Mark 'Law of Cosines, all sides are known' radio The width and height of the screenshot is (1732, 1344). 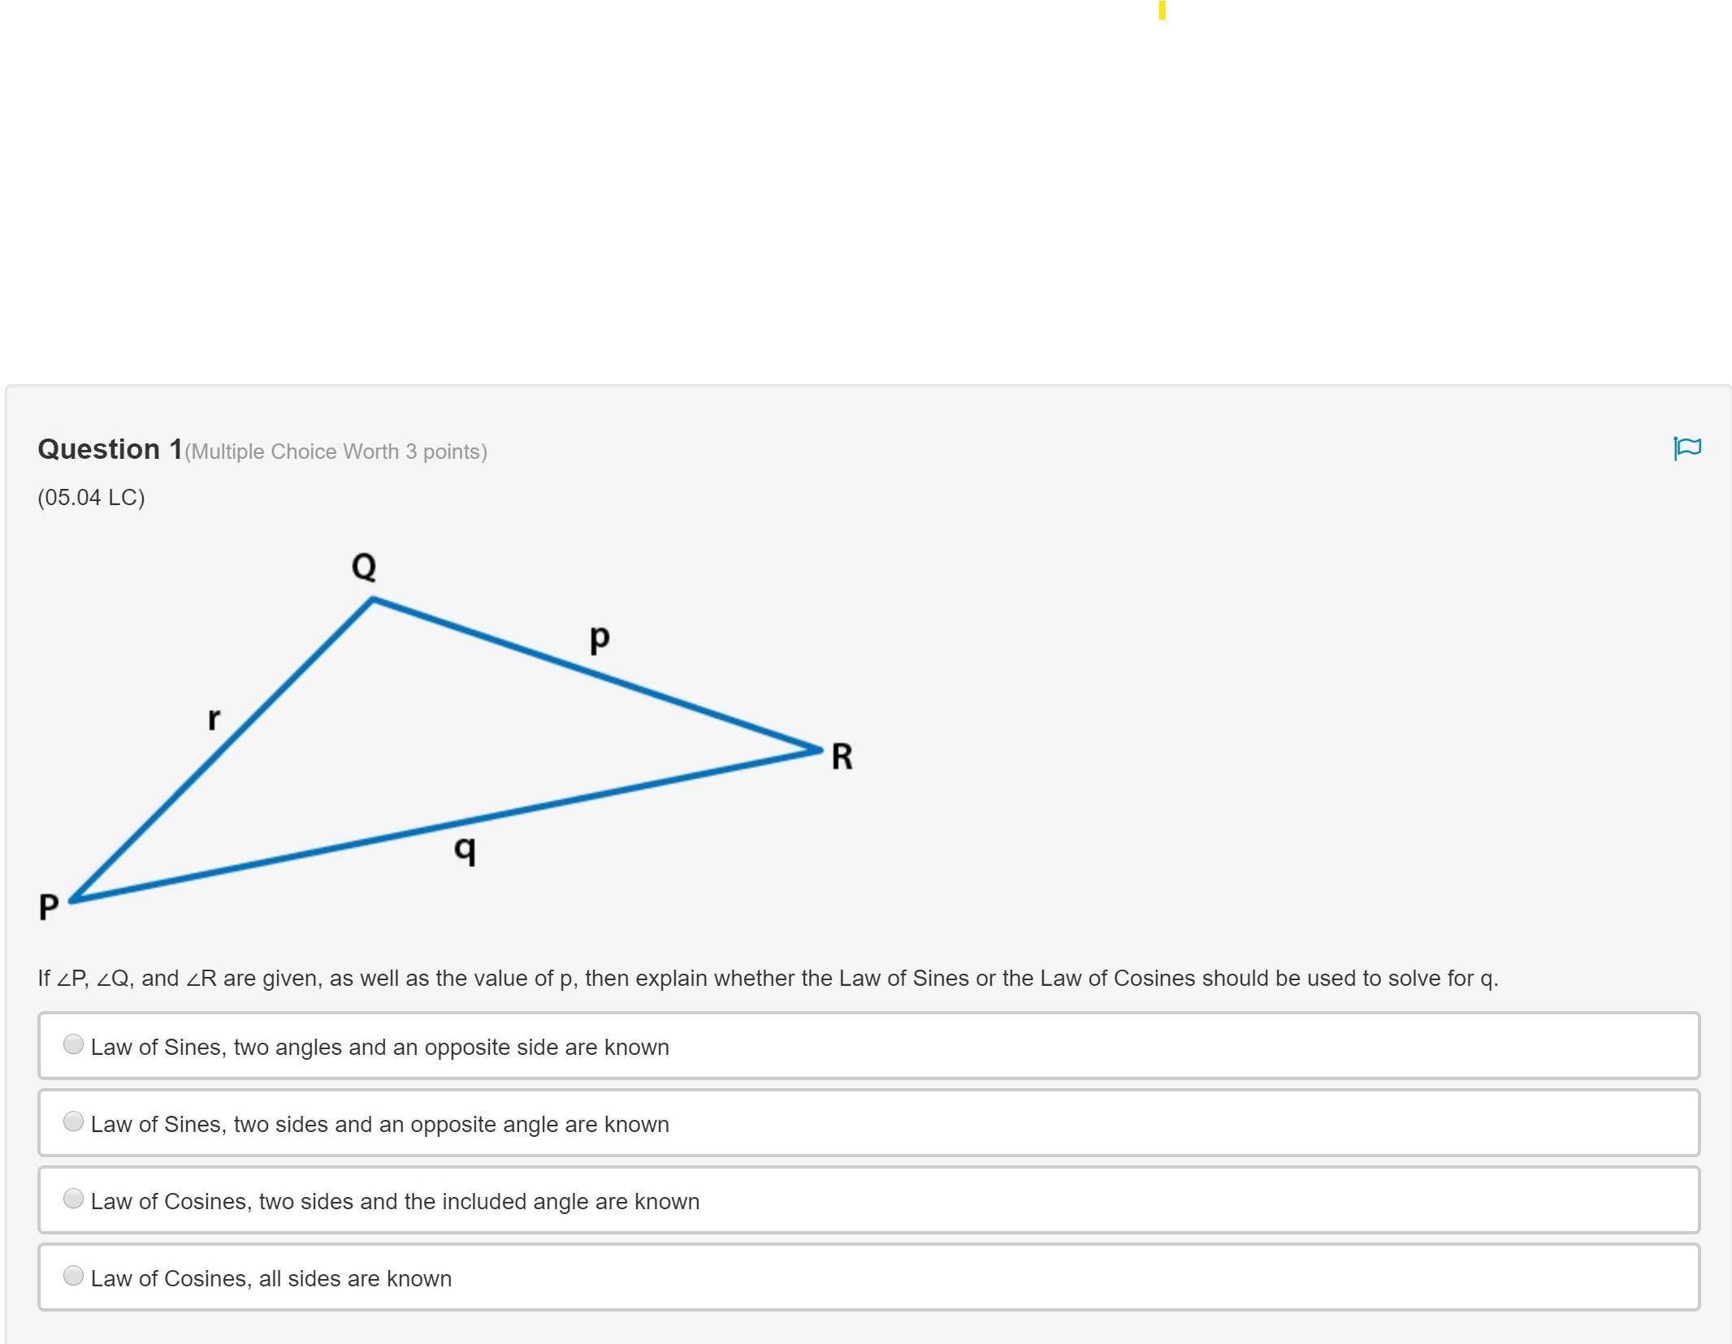point(73,1276)
